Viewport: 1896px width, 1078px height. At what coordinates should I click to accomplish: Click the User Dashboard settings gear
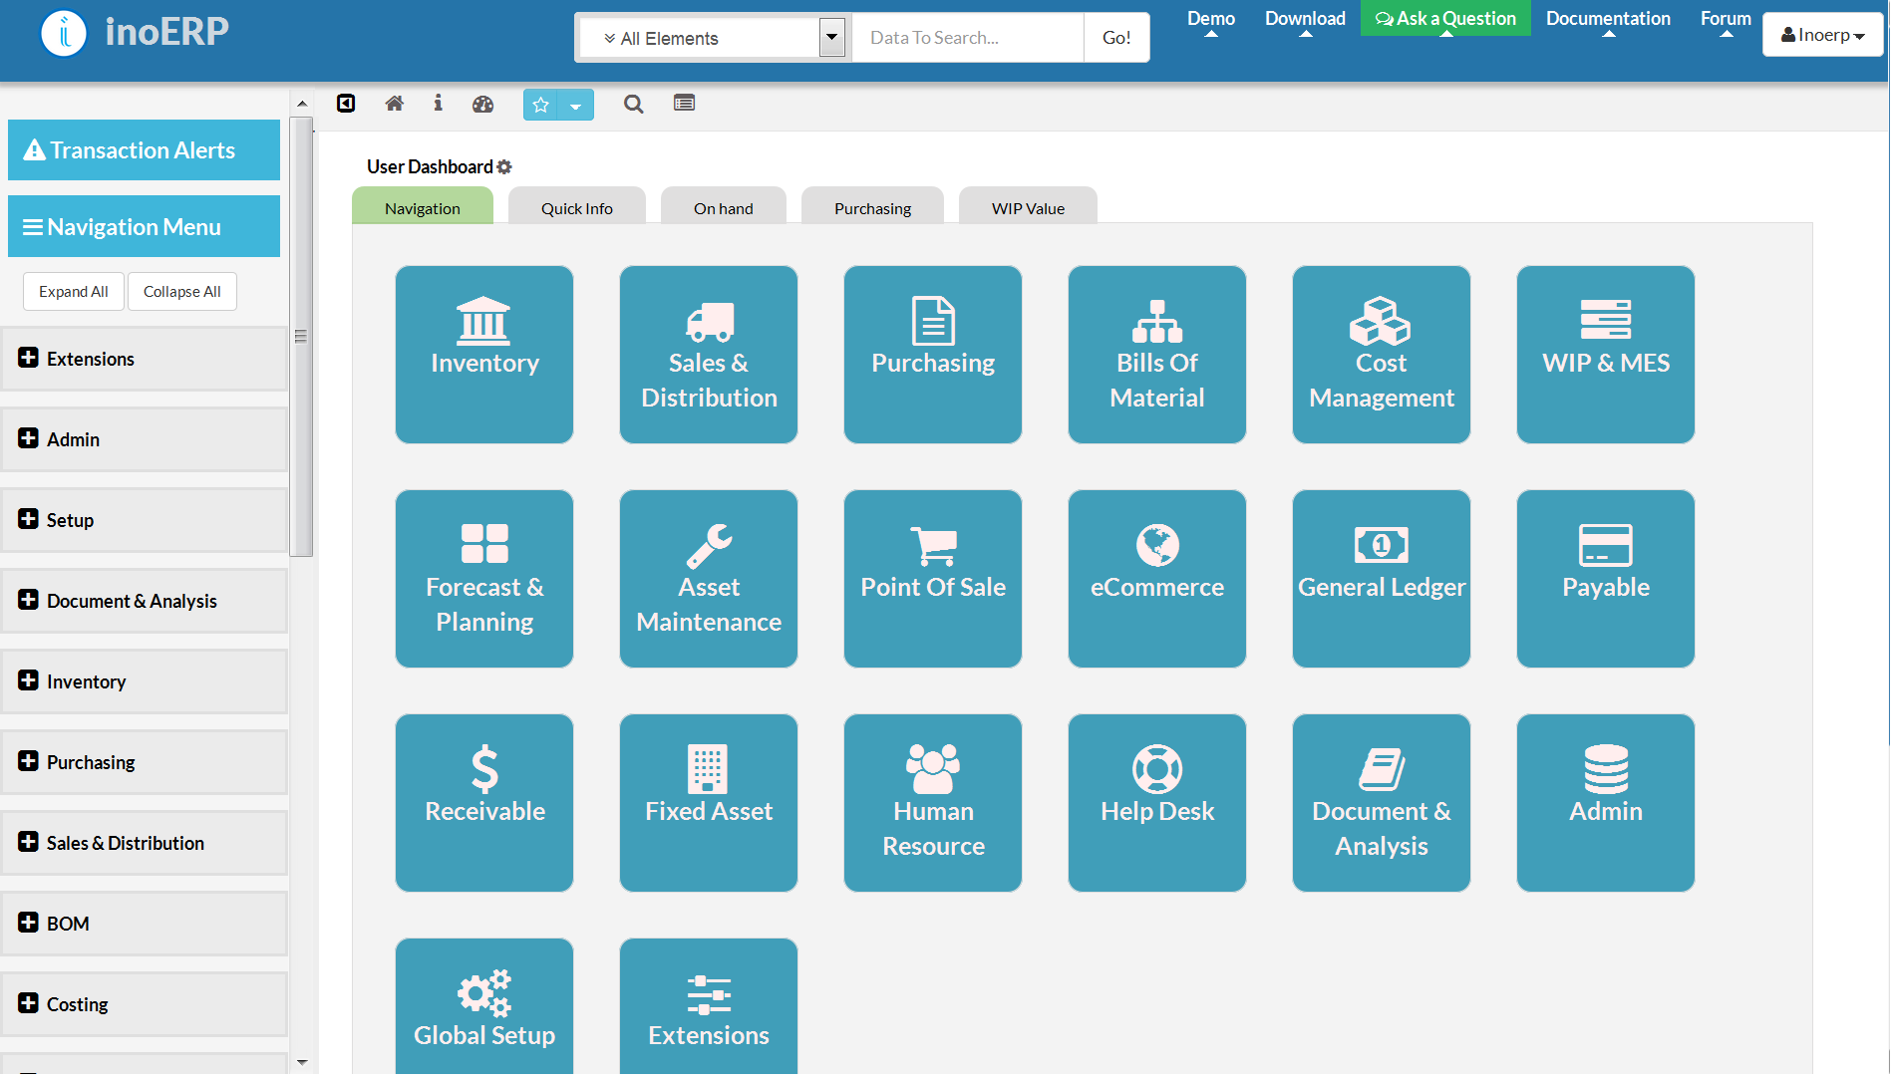(504, 166)
